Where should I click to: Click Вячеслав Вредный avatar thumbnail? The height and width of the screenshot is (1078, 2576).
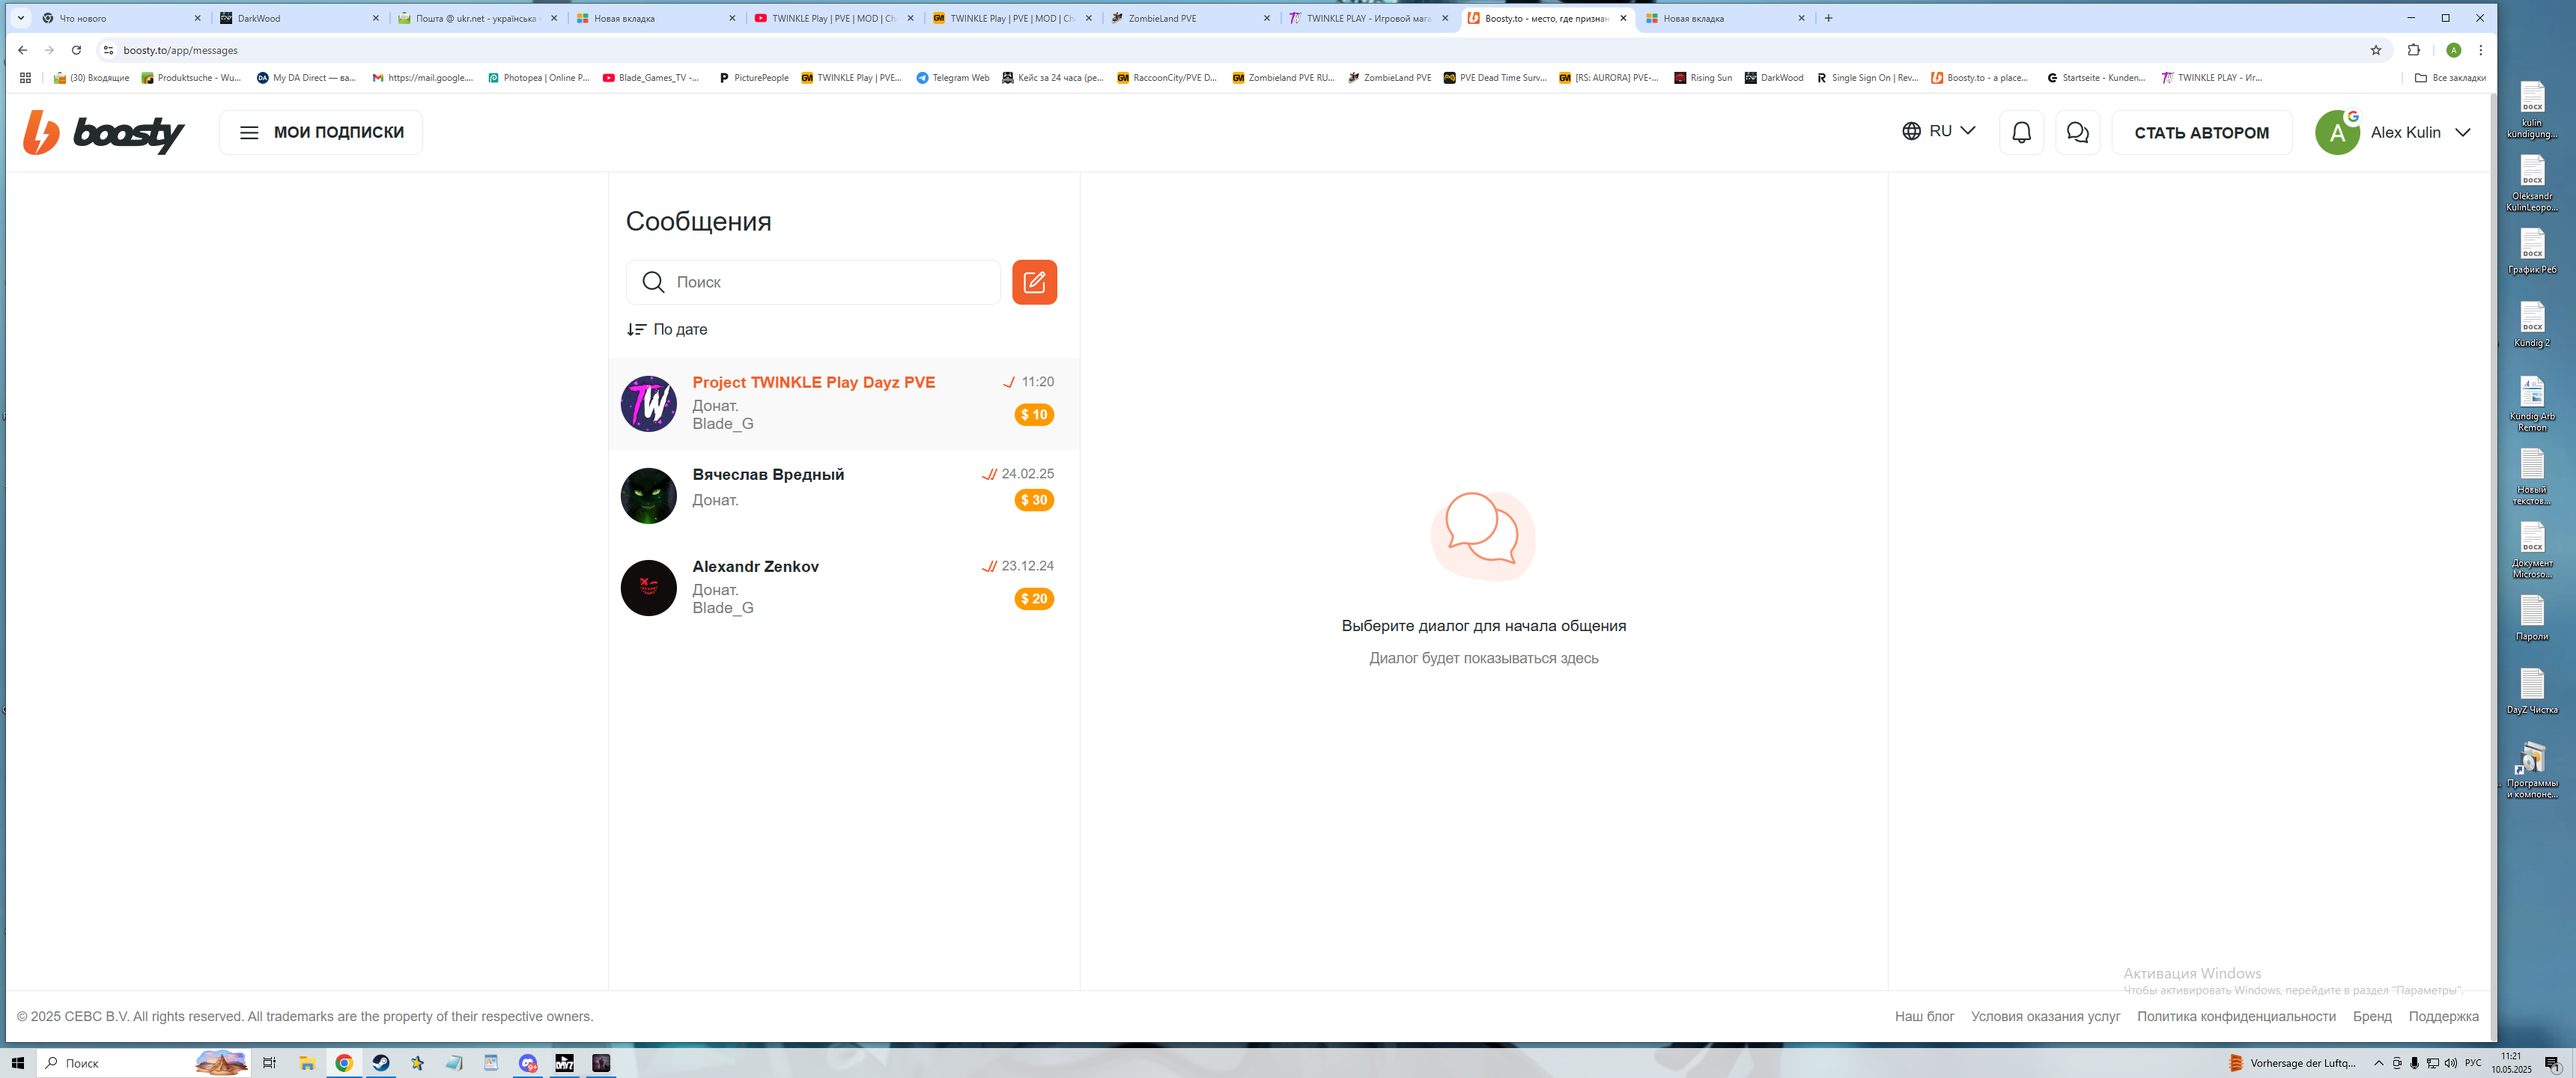click(648, 496)
